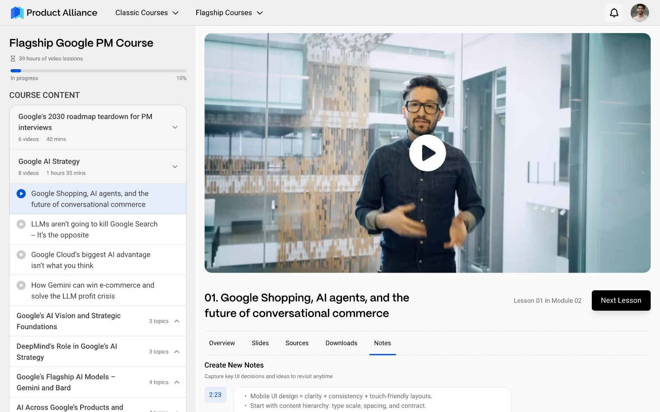Click the play circle beside LLMs Google Search lesson
Viewport: 660px width, 412px height.
coord(21,224)
